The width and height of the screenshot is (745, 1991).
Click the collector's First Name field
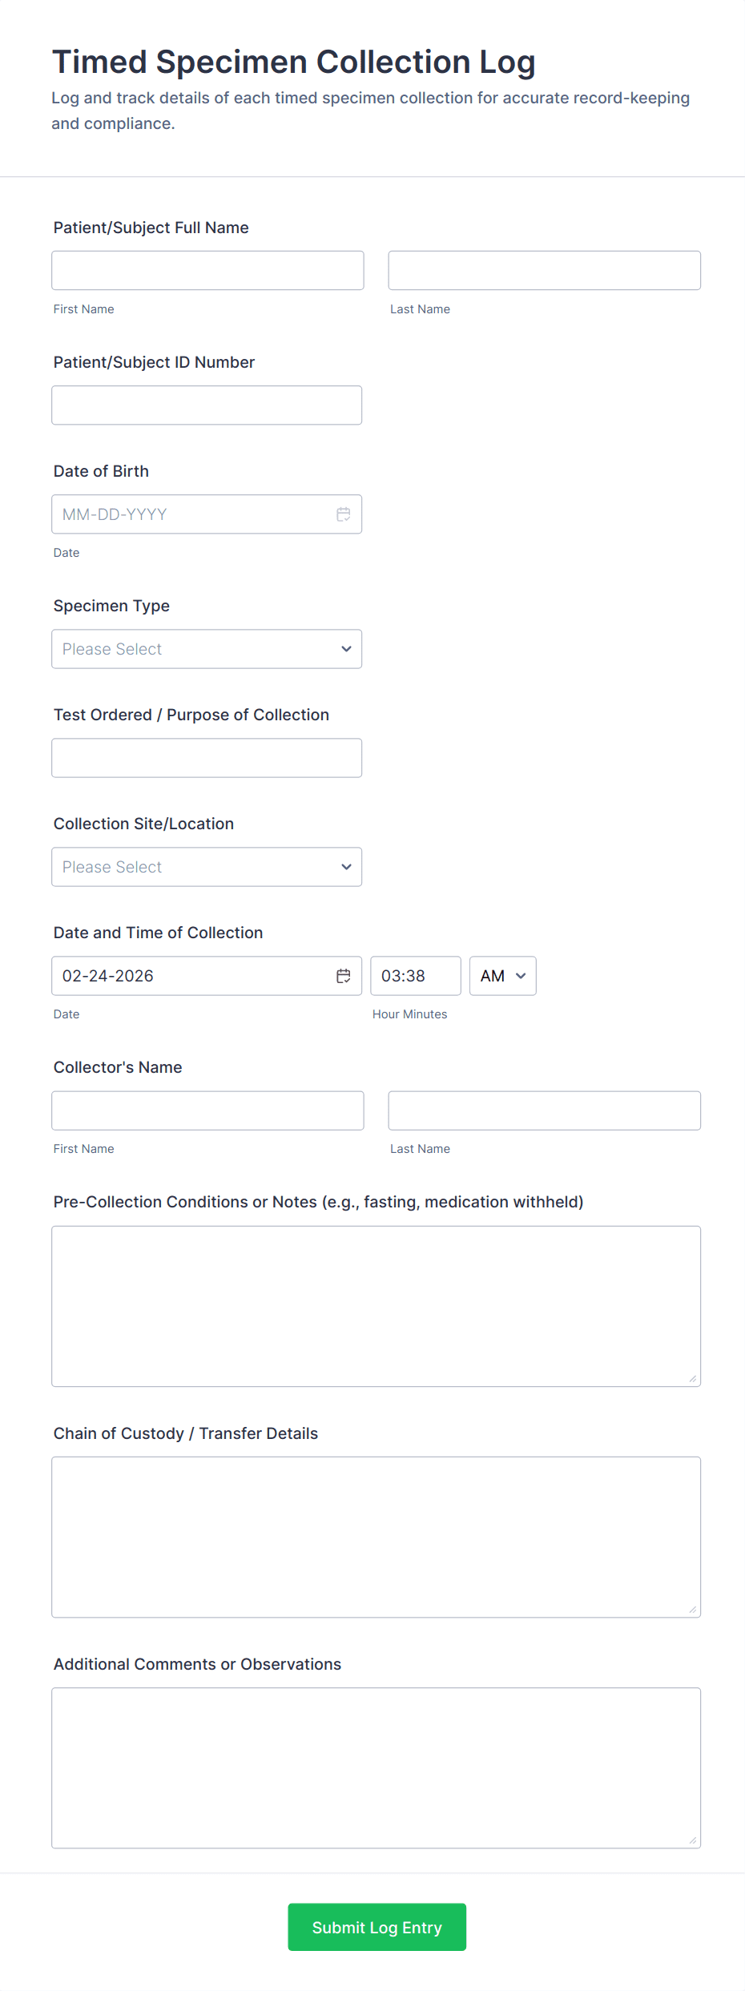click(207, 1110)
